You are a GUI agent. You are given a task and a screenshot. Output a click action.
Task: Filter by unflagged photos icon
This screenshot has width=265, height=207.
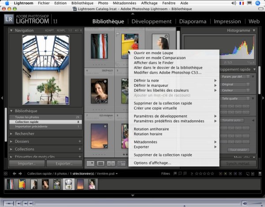(x=180, y=173)
